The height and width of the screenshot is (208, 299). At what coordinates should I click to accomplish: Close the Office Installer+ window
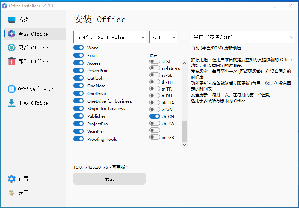coord(290,6)
